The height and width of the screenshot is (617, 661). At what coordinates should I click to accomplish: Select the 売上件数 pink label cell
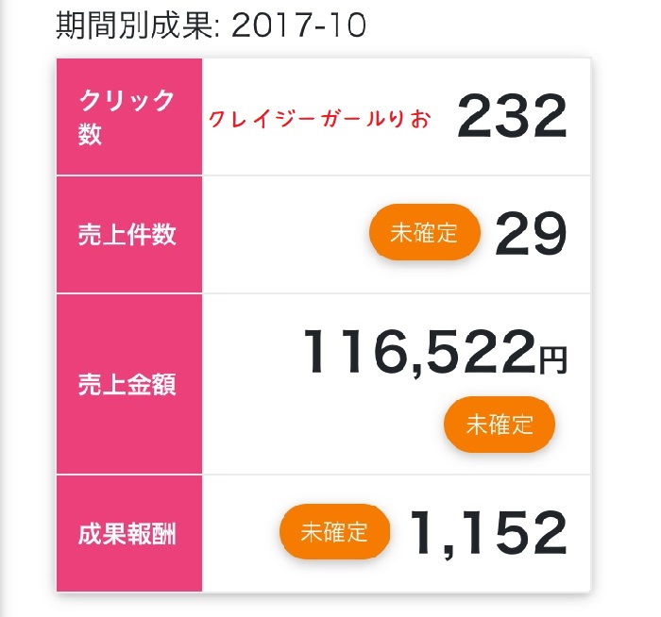click(129, 235)
